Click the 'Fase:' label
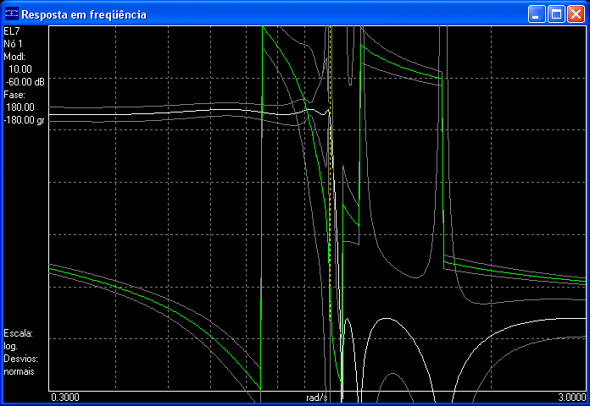The width and height of the screenshot is (590, 406). pyautogui.click(x=14, y=95)
